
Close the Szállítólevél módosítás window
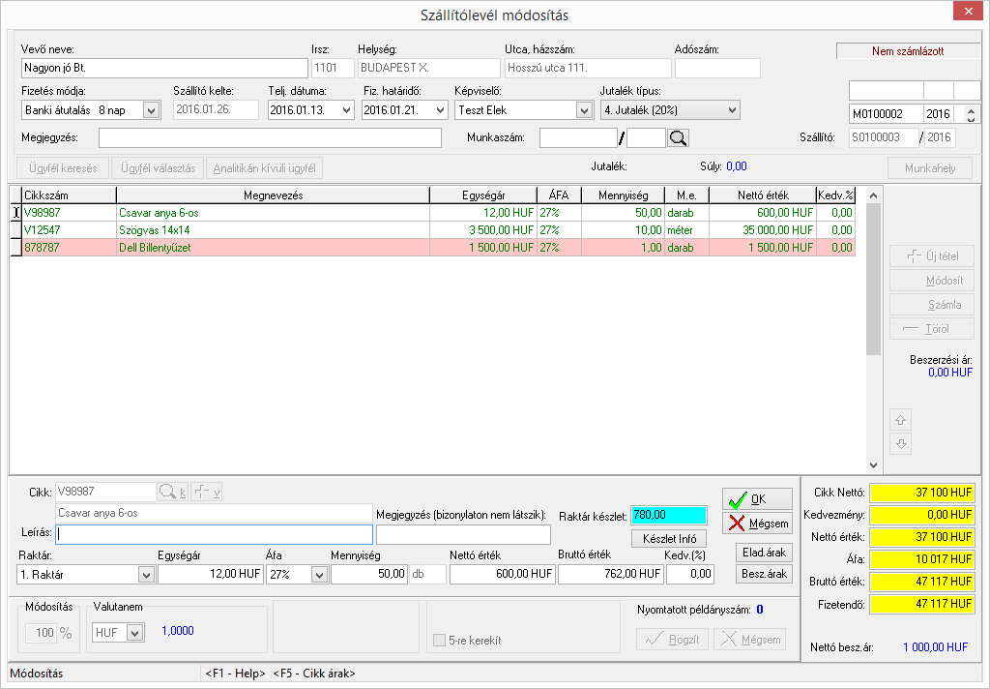968,11
